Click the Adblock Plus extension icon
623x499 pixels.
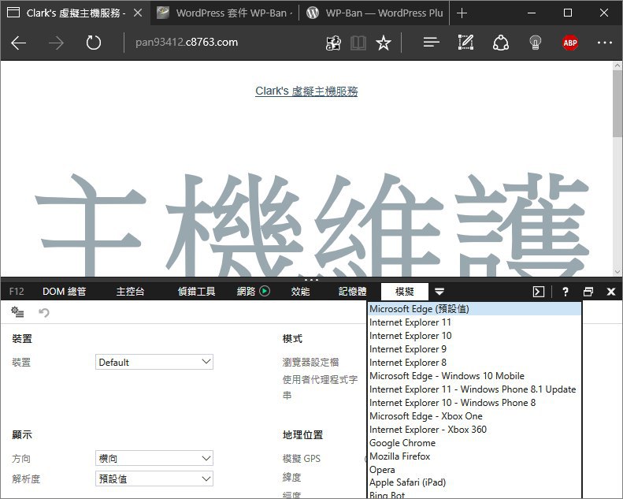pos(570,43)
